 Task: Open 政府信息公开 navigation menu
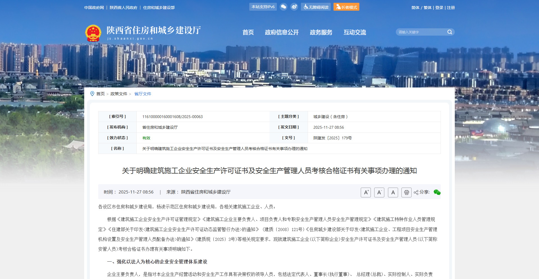282,32
